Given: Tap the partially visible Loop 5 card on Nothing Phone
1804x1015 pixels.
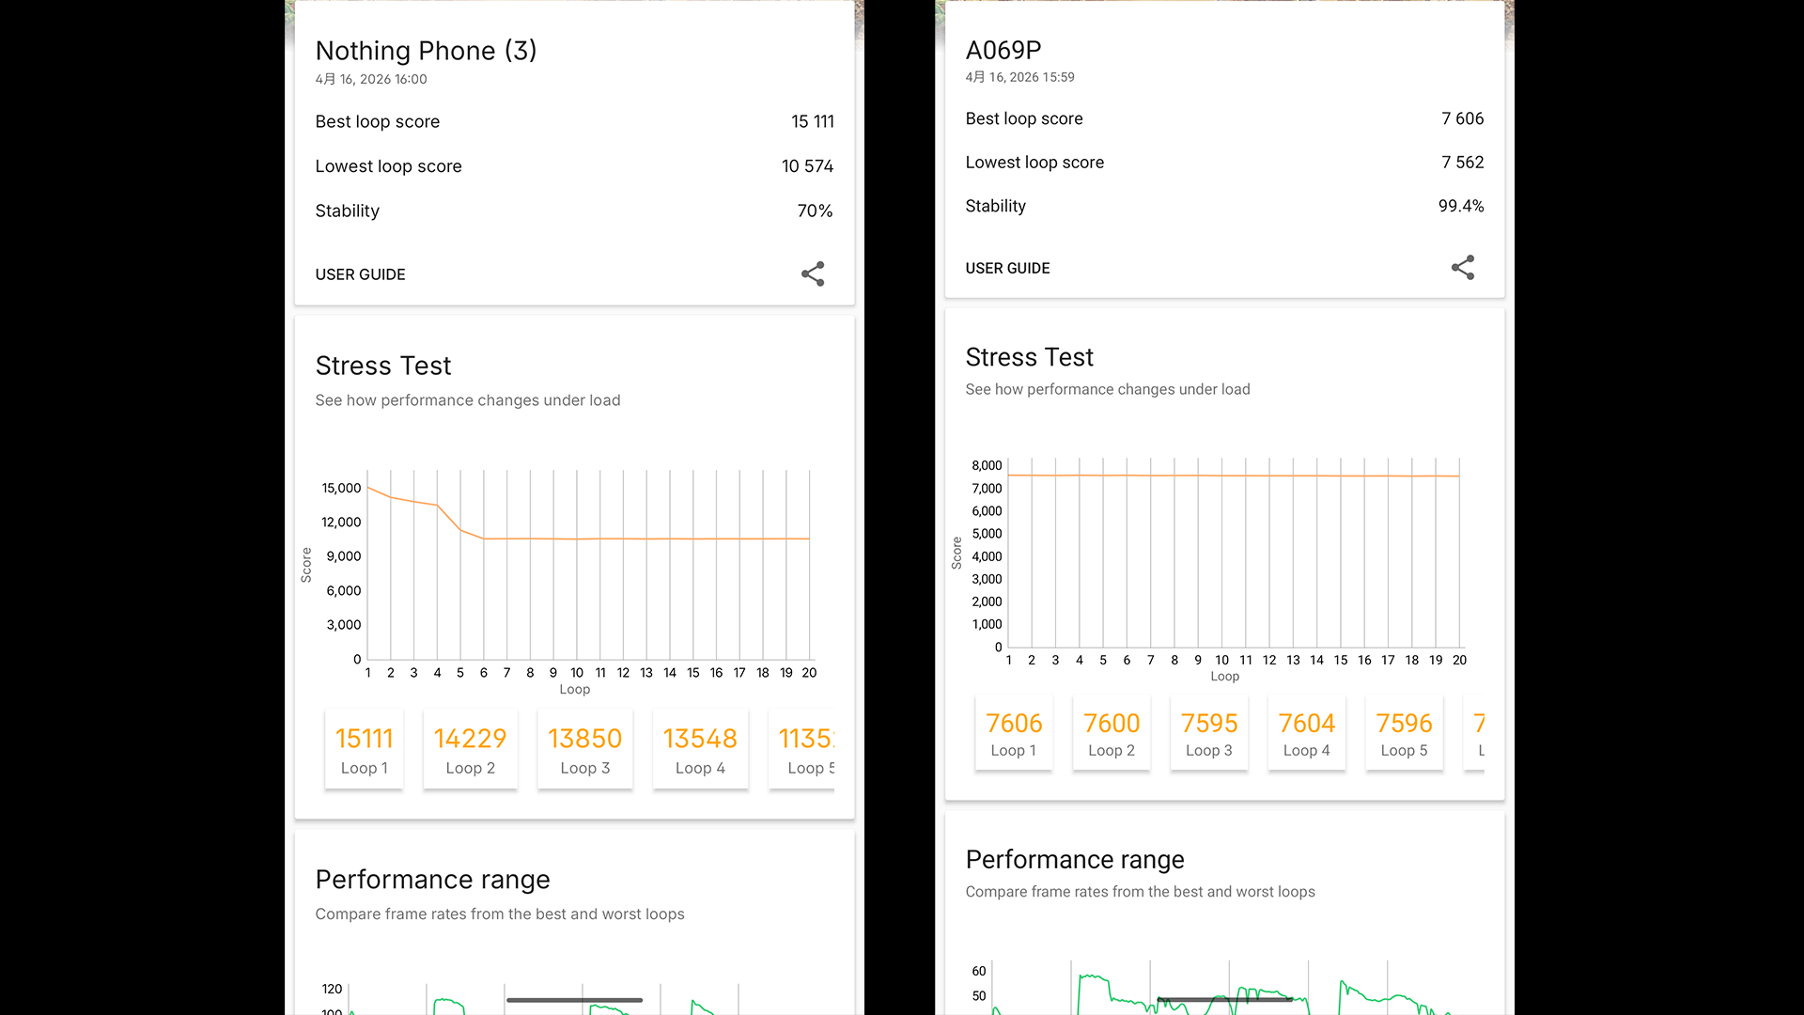Looking at the screenshot, I should pos(804,750).
